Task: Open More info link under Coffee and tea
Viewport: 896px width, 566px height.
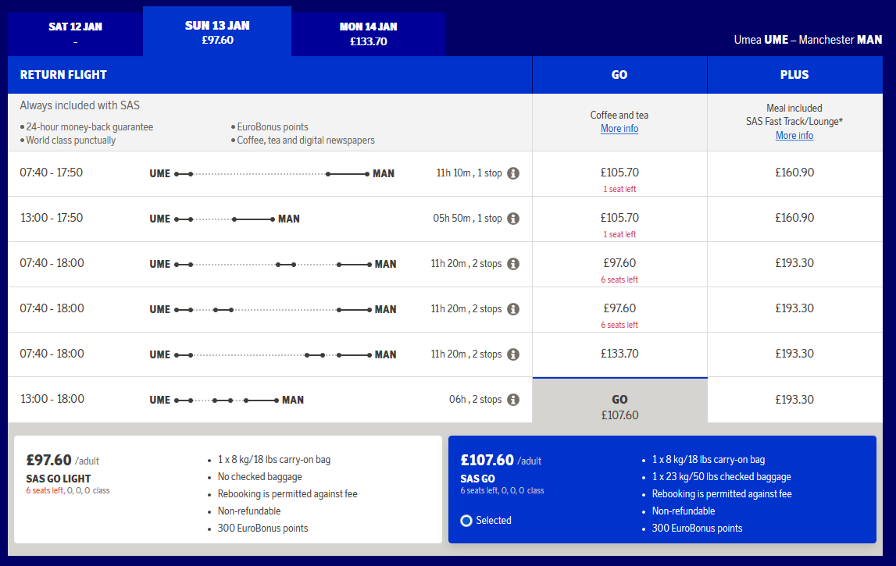Action: (619, 129)
